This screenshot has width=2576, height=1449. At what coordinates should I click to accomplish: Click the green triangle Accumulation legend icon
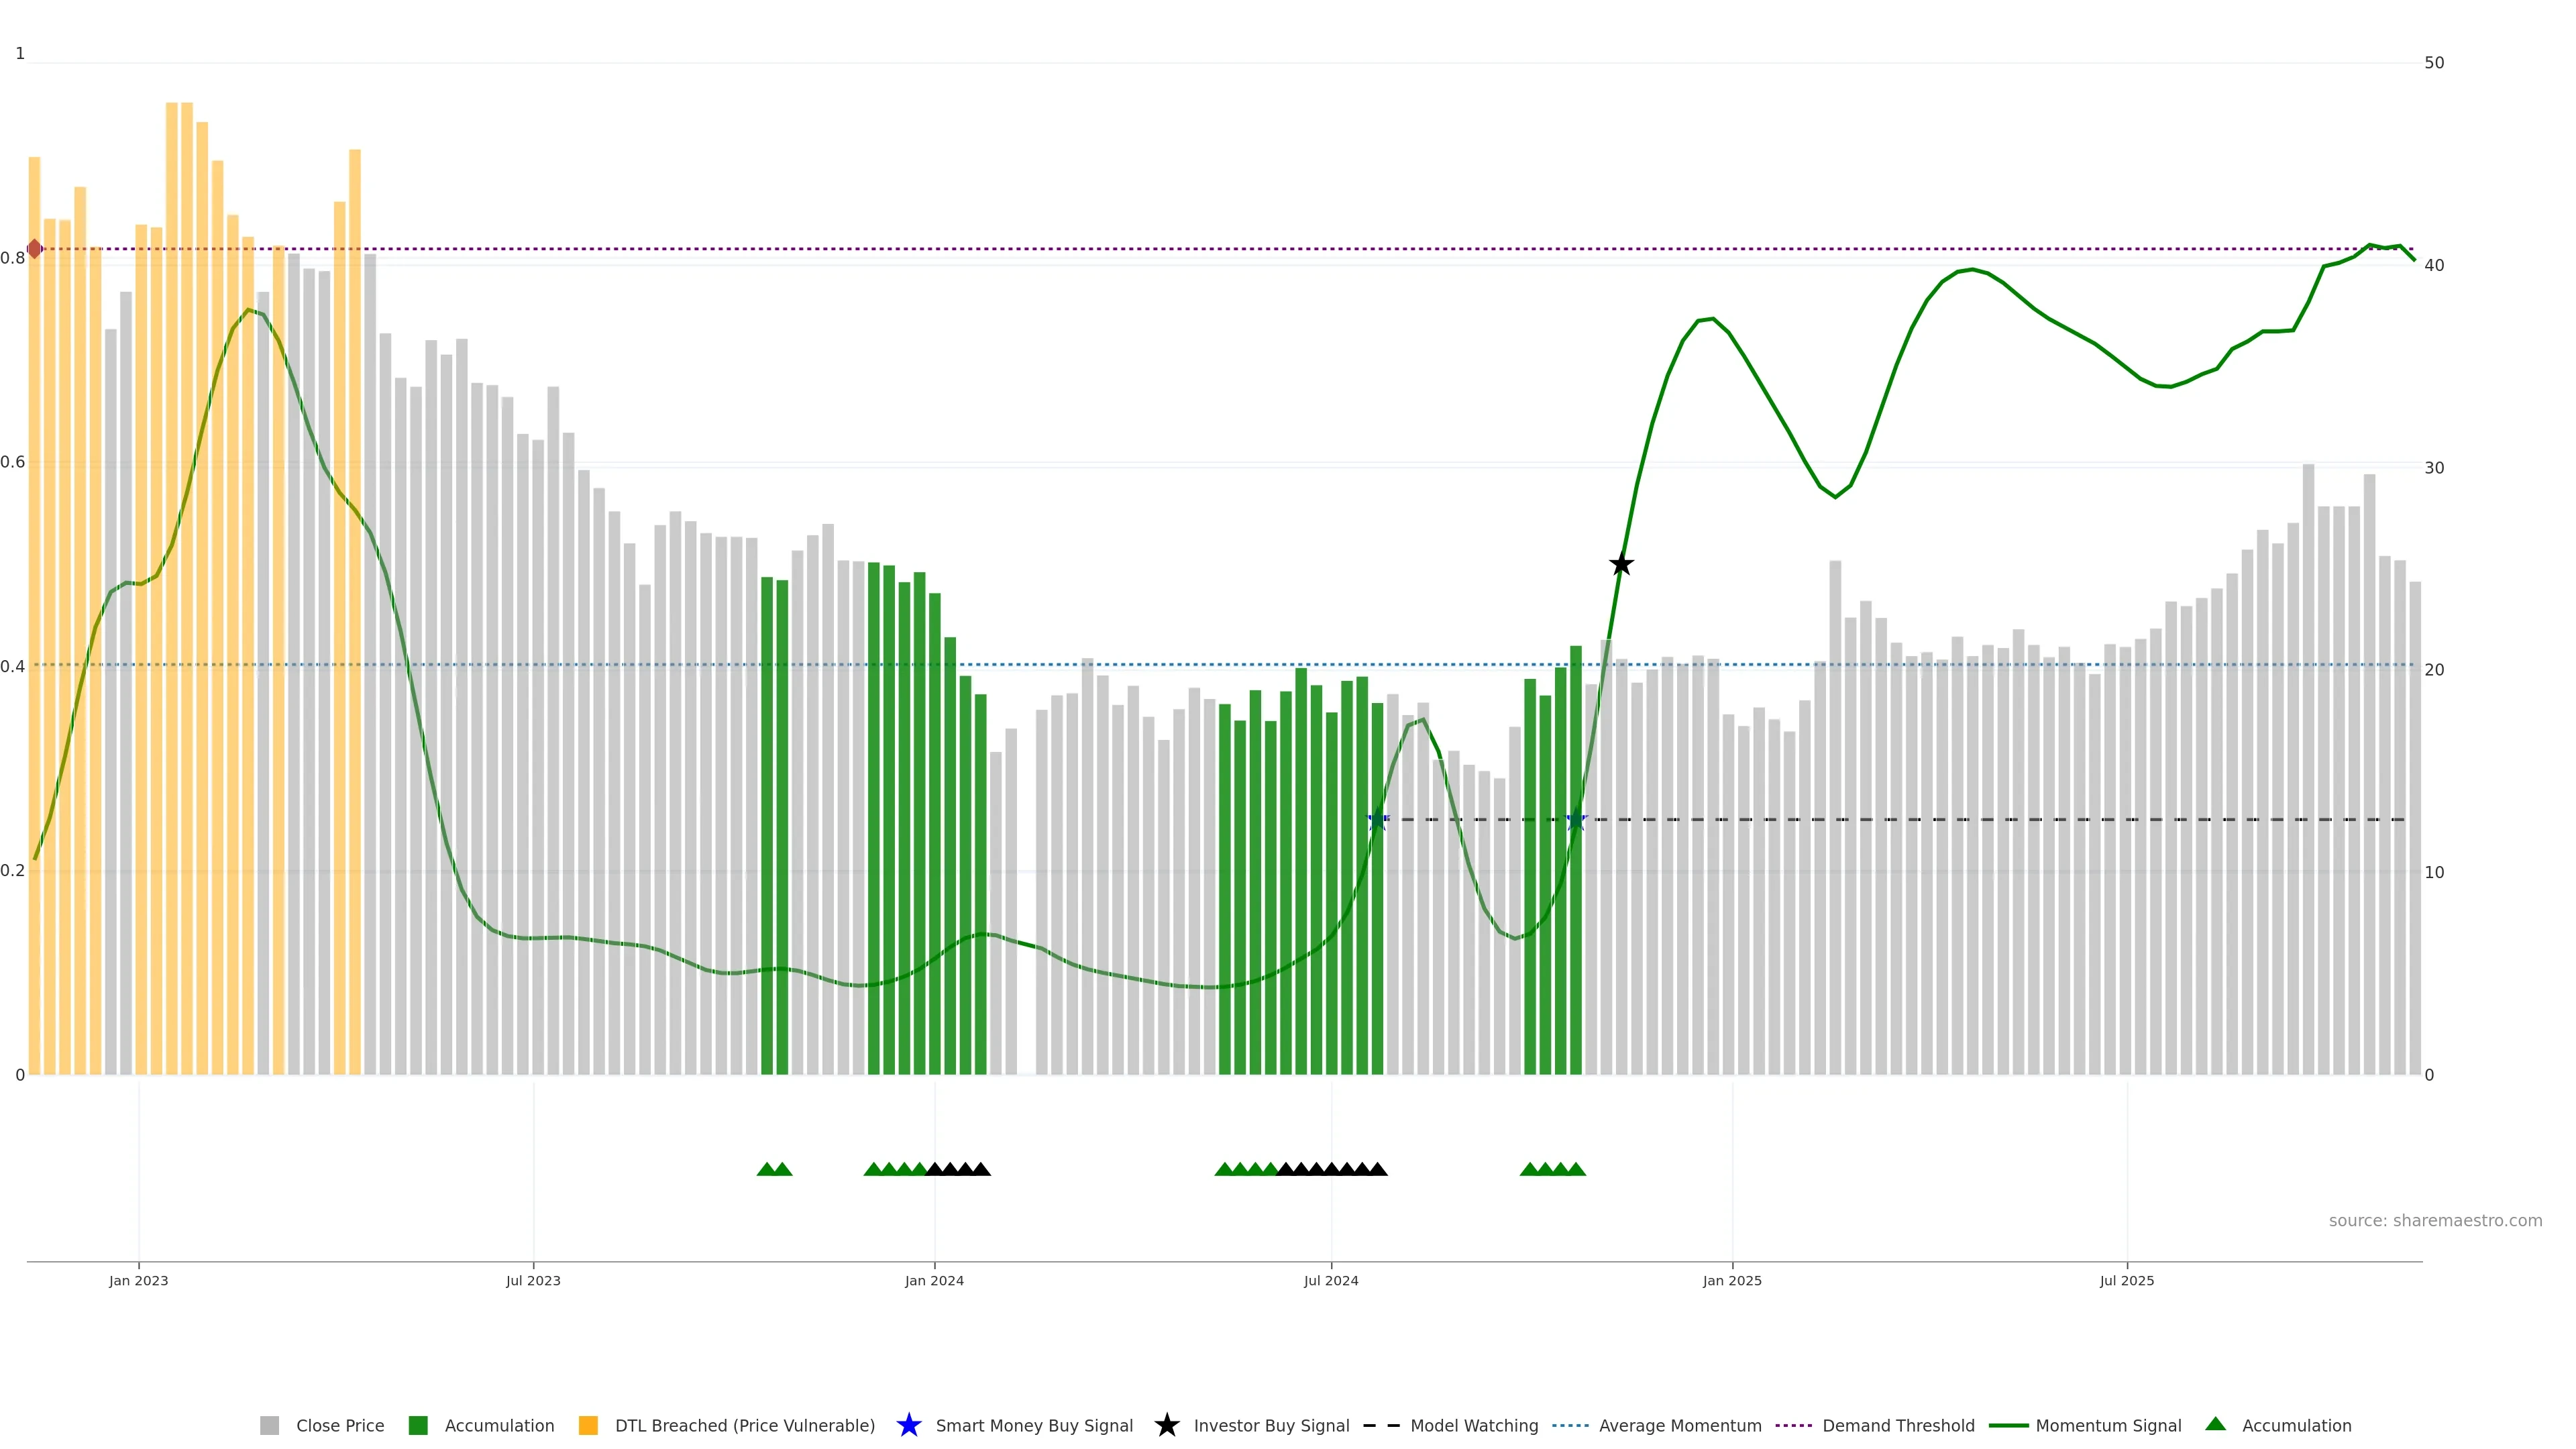point(2215,1424)
